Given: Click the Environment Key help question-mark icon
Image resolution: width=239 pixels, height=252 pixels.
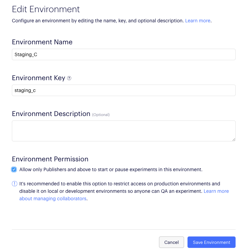Looking at the screenshot, I should tap(69, 78).
